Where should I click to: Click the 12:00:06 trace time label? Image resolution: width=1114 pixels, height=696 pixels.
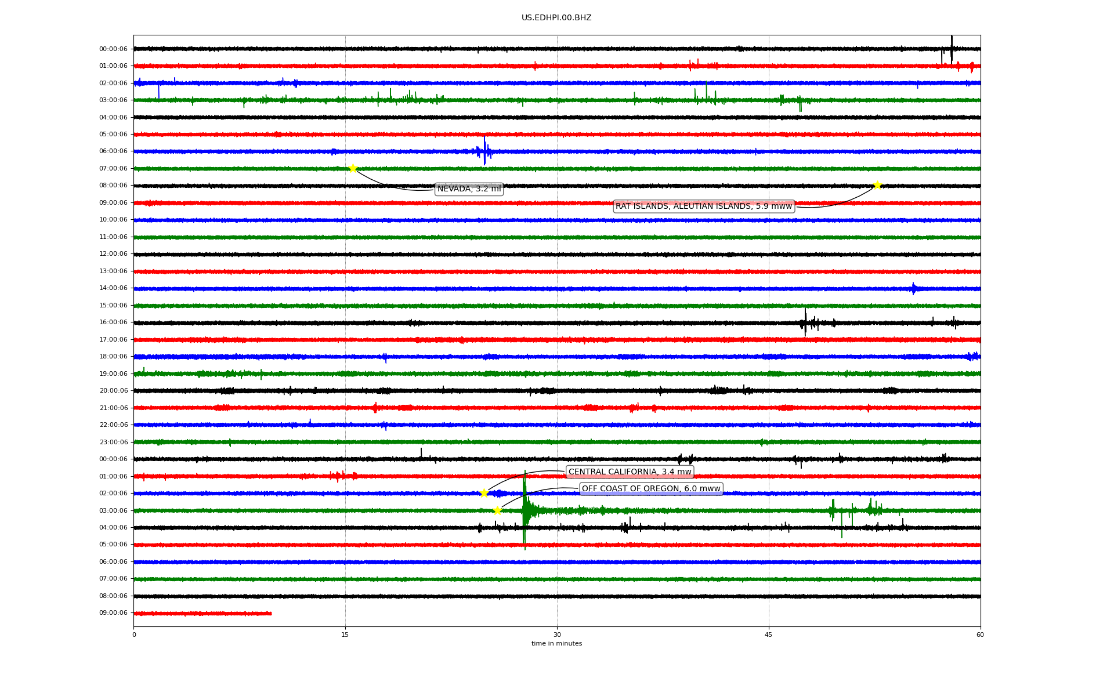[113, 254]
